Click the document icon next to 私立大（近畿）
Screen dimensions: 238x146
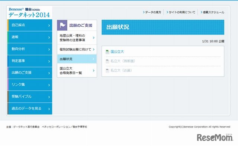click(107, 71)
